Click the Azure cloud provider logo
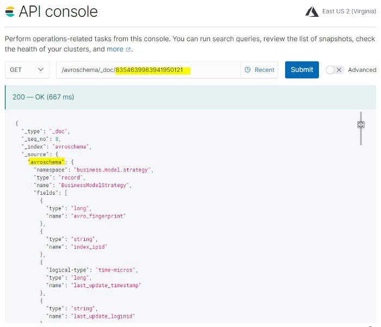381x327 pixels. click(312, 11)
